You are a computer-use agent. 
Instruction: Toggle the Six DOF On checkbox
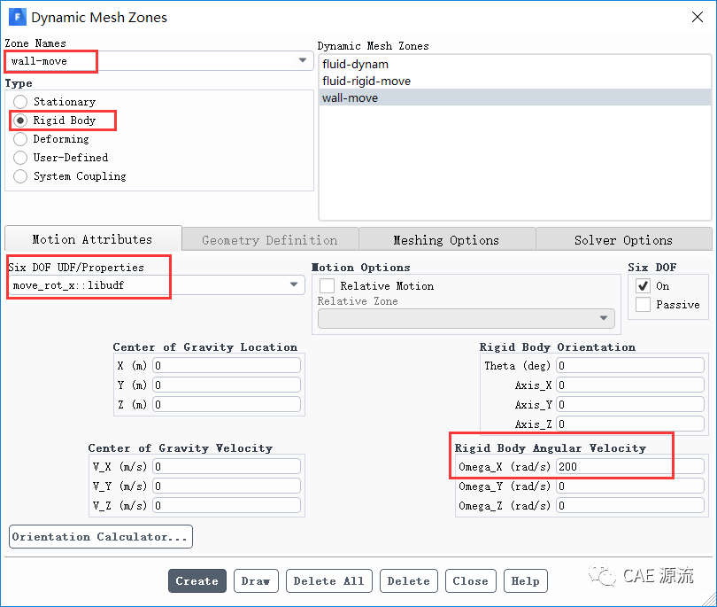(x=644, y=286)
